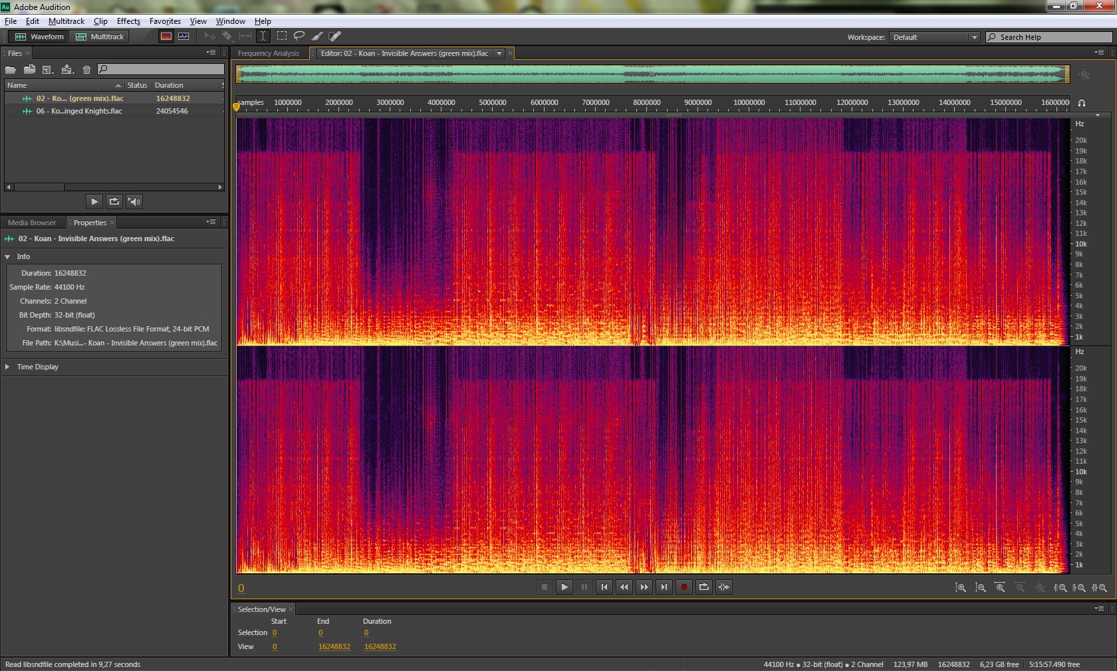The image size is (1117, 671).
Task: Switch to the Frequency Analysis tab
Action: pos(269,53)
